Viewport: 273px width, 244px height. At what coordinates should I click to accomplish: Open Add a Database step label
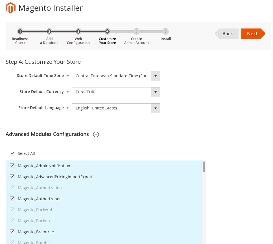pos(49,41)
